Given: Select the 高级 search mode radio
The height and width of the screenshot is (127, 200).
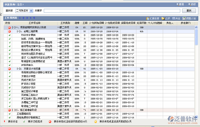Looking at the screenshot, I should coord(189,4).
